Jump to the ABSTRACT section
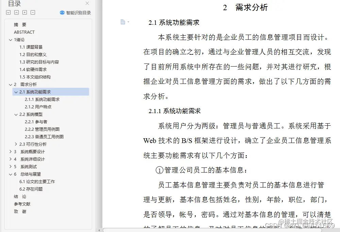This screenshot has width=340, height=232. 24,32
